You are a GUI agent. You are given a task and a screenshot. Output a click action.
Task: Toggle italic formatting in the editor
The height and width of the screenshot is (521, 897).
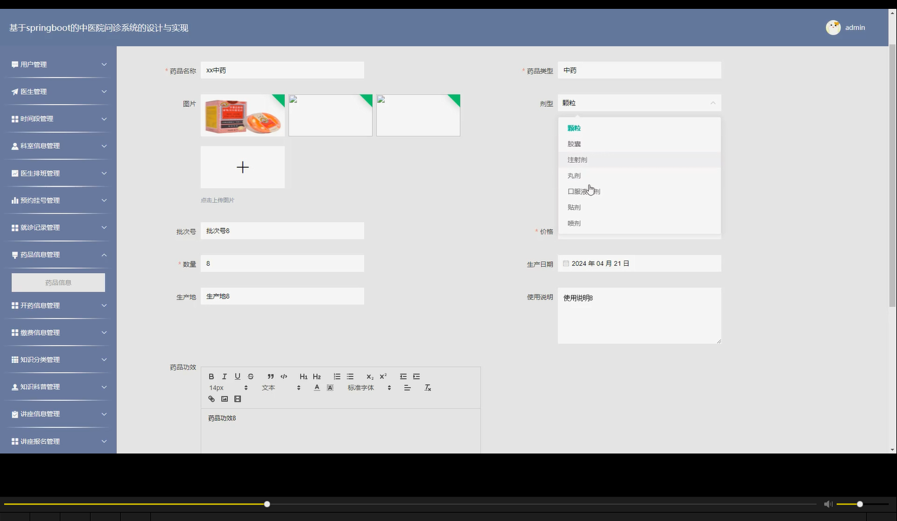[x=224, y=377]
